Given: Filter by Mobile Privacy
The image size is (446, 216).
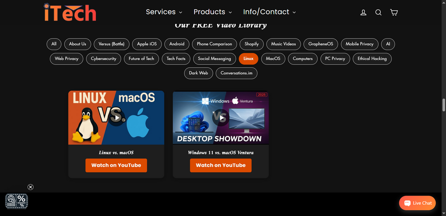Looking at the screenshot, I should [x=360, y=44].
